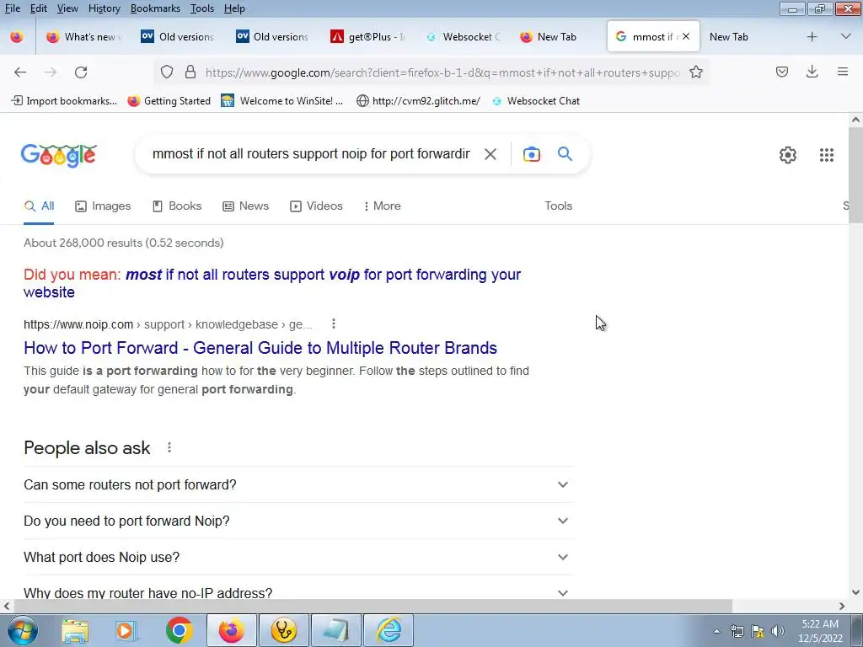Image resolution: width=863 pixels, height=647 pixels.
Task: Open the File menu
Action: coord(12,8)
